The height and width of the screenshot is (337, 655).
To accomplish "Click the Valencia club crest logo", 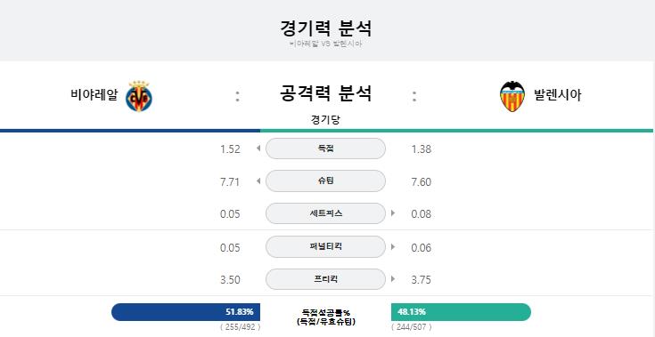I will [512, 96].
